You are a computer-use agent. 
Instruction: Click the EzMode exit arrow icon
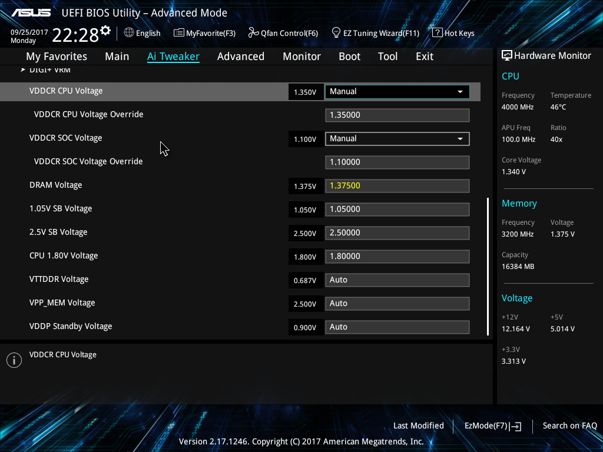pyautogui.click(x=515, y=426)
